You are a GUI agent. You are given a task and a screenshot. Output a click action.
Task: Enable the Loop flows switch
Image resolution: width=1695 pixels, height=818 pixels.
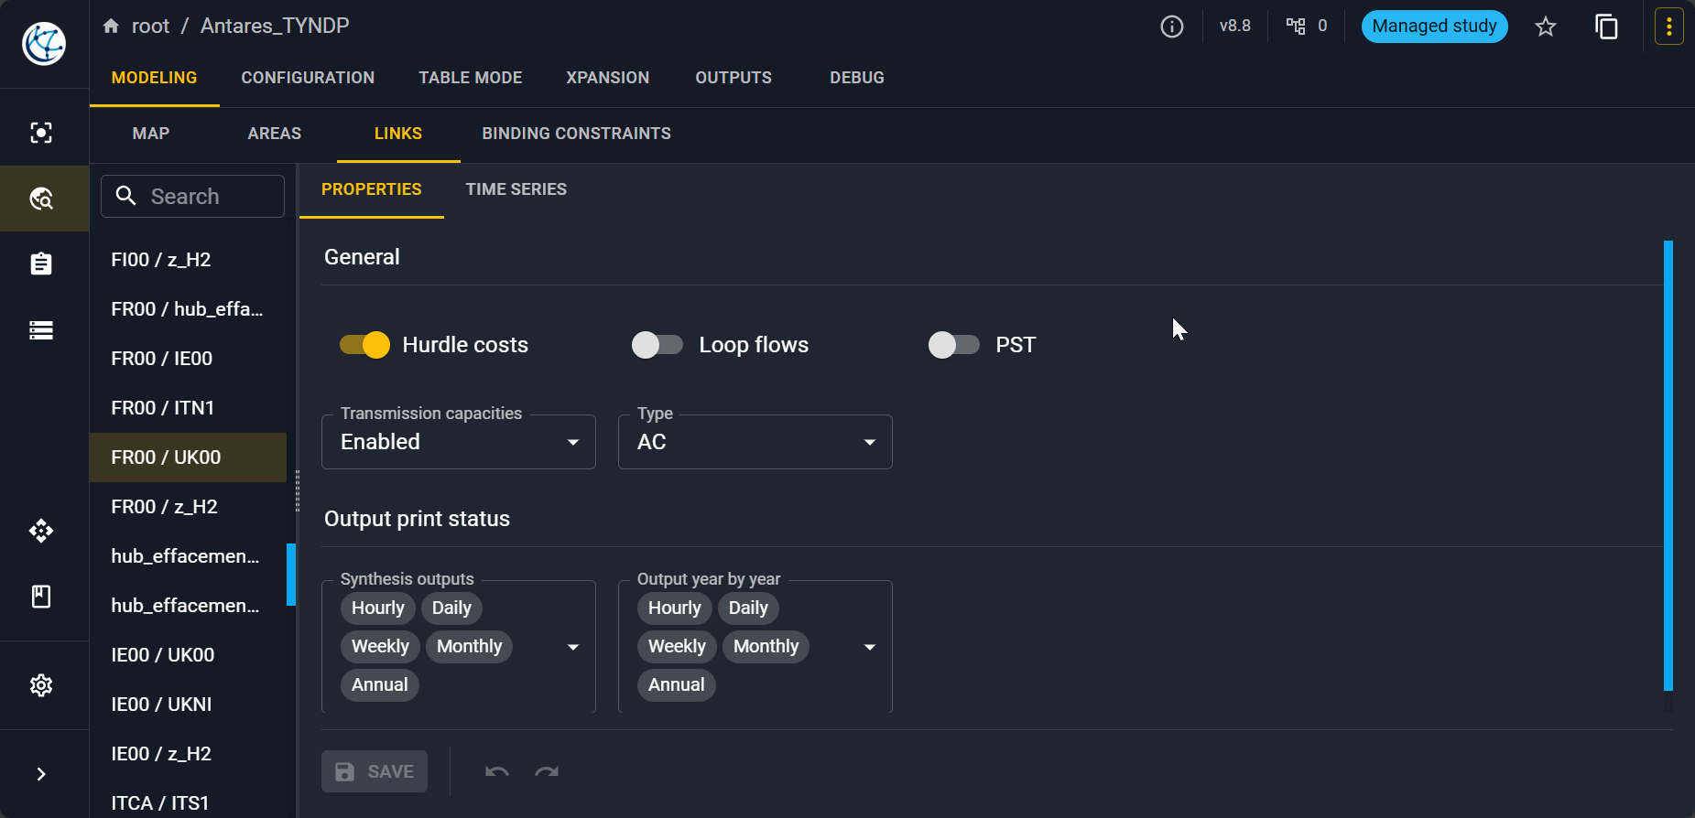657,345
